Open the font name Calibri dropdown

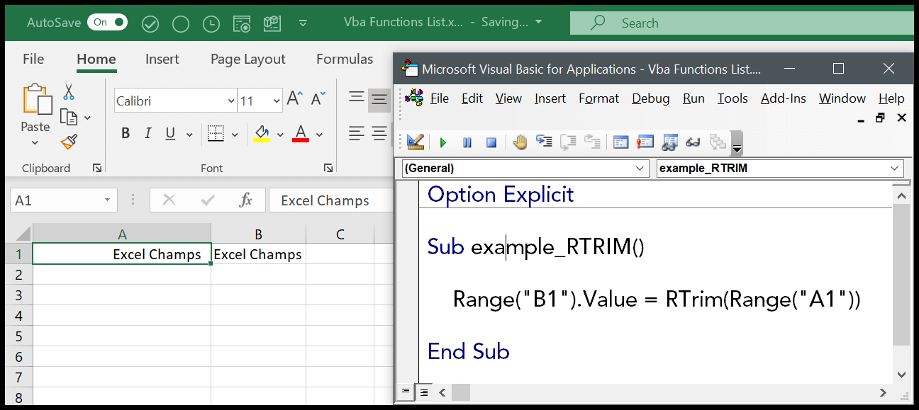(231, 101)
